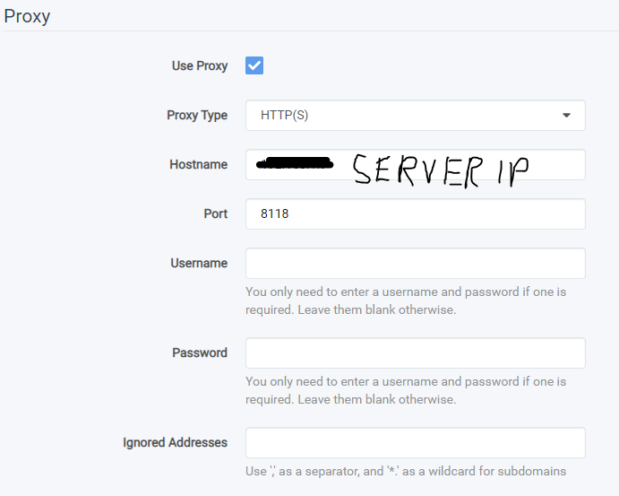Focus the Ignored Addresses field
The image size is (619, 496).
416,443
